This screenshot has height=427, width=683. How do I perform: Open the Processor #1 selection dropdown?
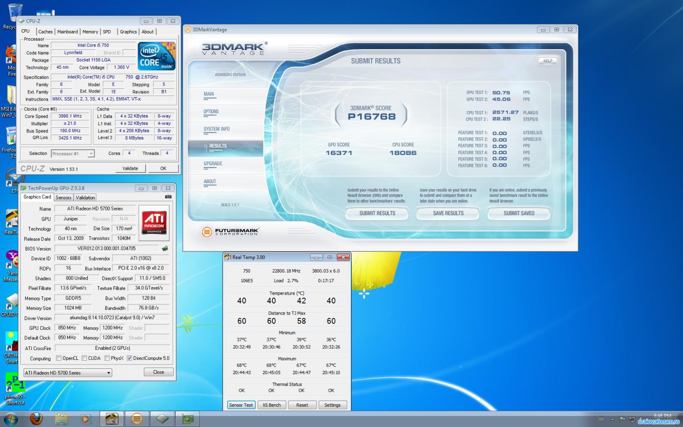coord(73,154)
